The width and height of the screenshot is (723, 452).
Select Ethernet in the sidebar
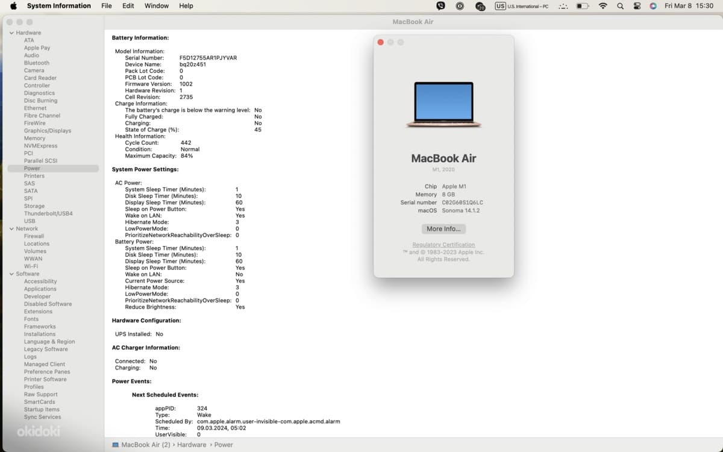click(x=35, y=108)
